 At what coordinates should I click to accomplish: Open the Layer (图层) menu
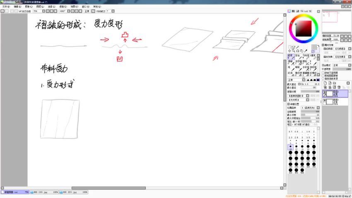tap(40, 7)
